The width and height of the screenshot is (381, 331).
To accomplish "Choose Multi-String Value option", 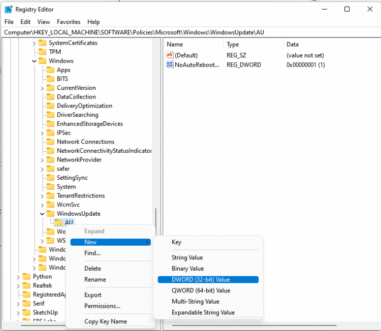I will click(208, 302).
